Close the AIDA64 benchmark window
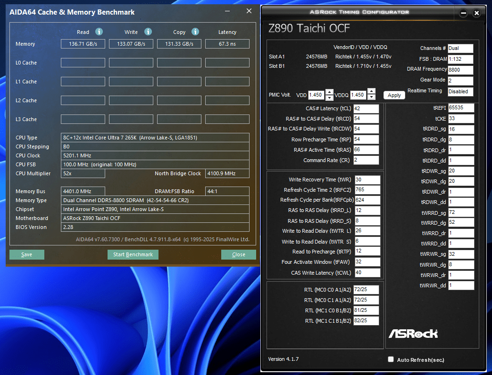Image resolution: width=492 pixels, height=375 pixels. [x=249, y=11]
